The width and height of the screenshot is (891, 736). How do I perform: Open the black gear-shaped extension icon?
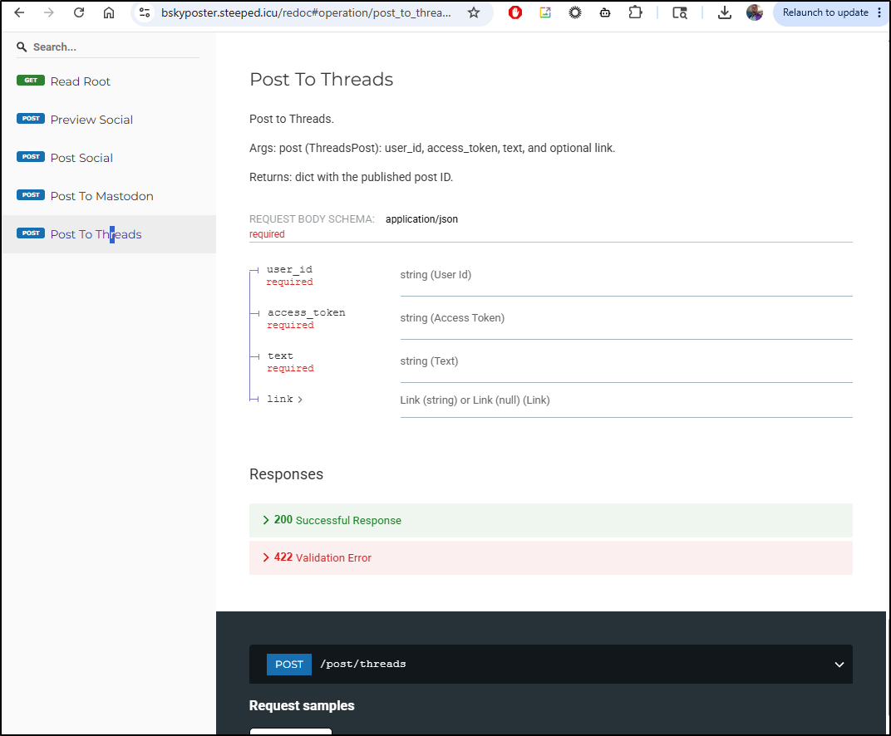coord(575,12)
